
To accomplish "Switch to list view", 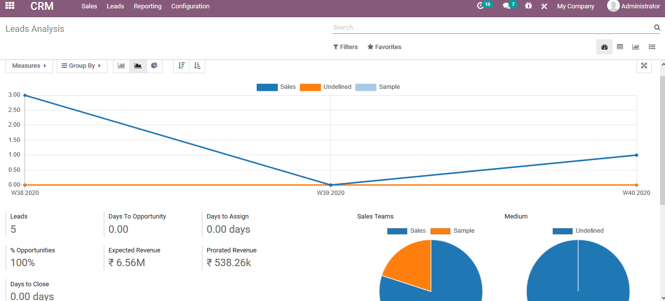I will (652, 47).
